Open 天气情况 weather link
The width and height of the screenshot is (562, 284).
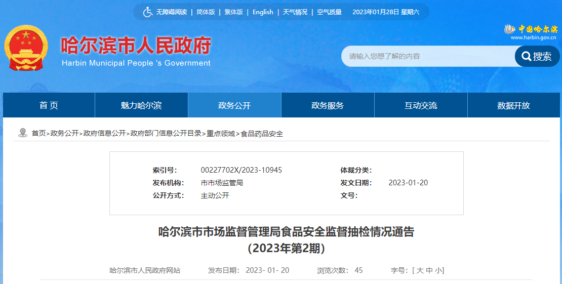pos(295,12)
